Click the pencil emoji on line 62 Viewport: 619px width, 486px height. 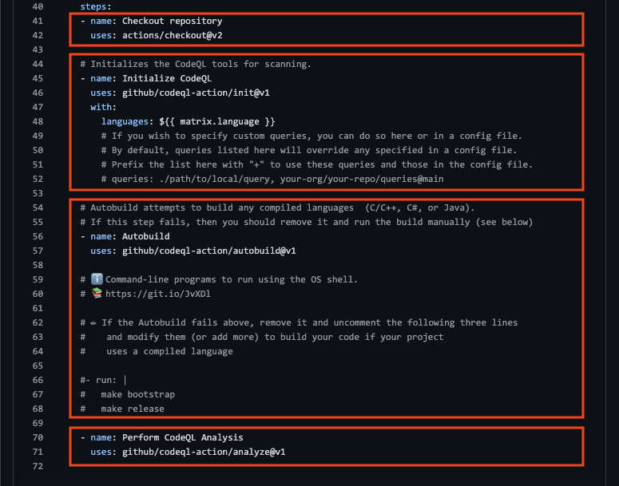94,322
